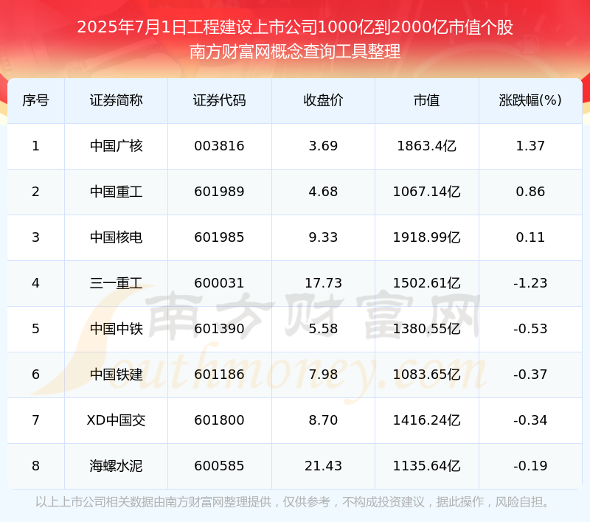Select the stock name "中国中铁"

point(117,329)
